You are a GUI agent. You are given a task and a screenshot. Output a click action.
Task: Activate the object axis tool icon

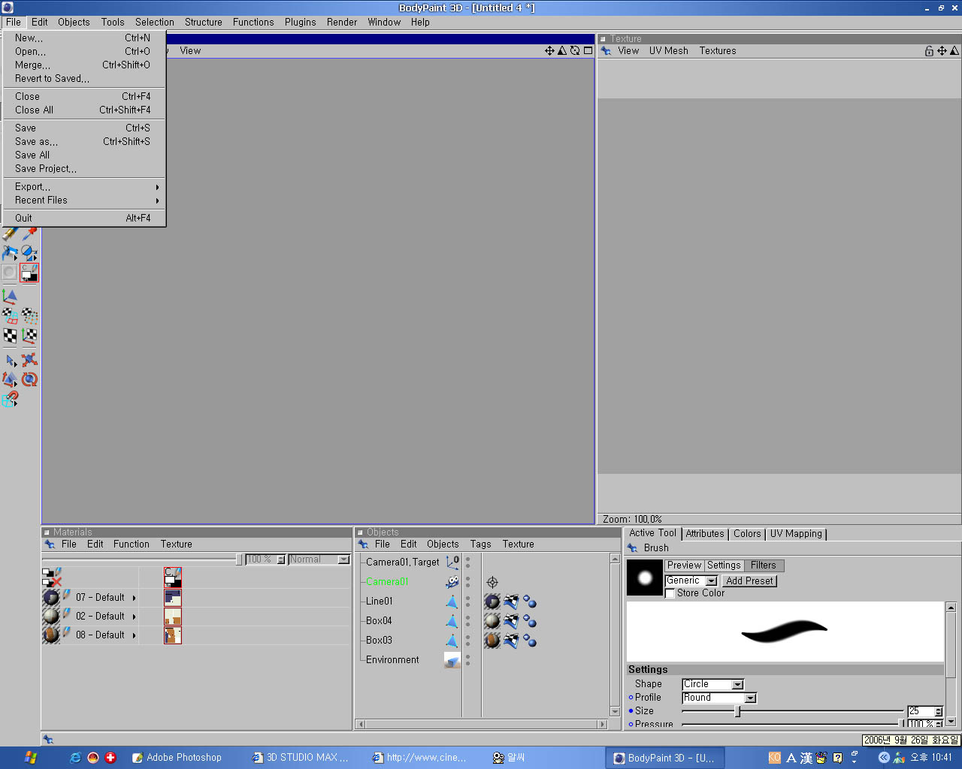10,296
